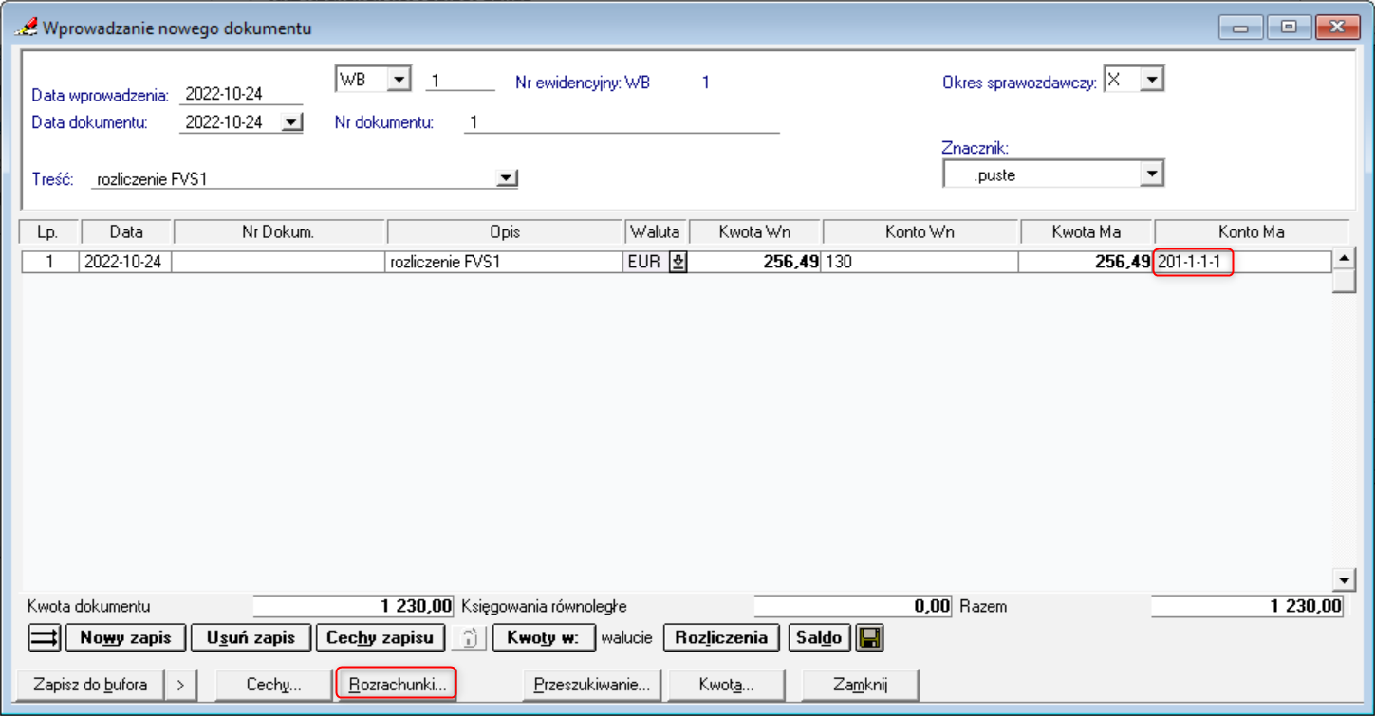Image resolution: width=1375 pixels, height=716 pixels.
Task: Click the Nr dokumentu input field
Action: coord(622,122)
